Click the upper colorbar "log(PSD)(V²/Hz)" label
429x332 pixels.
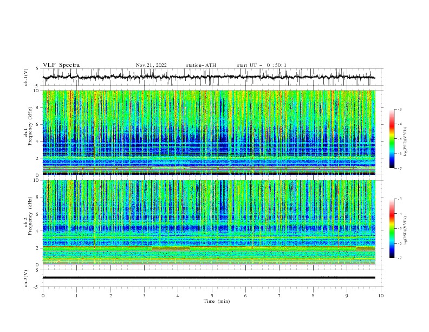coord(405,142)
